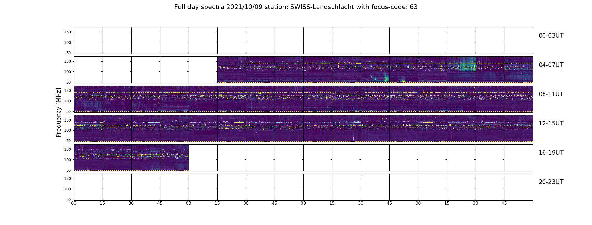Click the '150' tick of the 08-11UT panel

coord(68,91)
